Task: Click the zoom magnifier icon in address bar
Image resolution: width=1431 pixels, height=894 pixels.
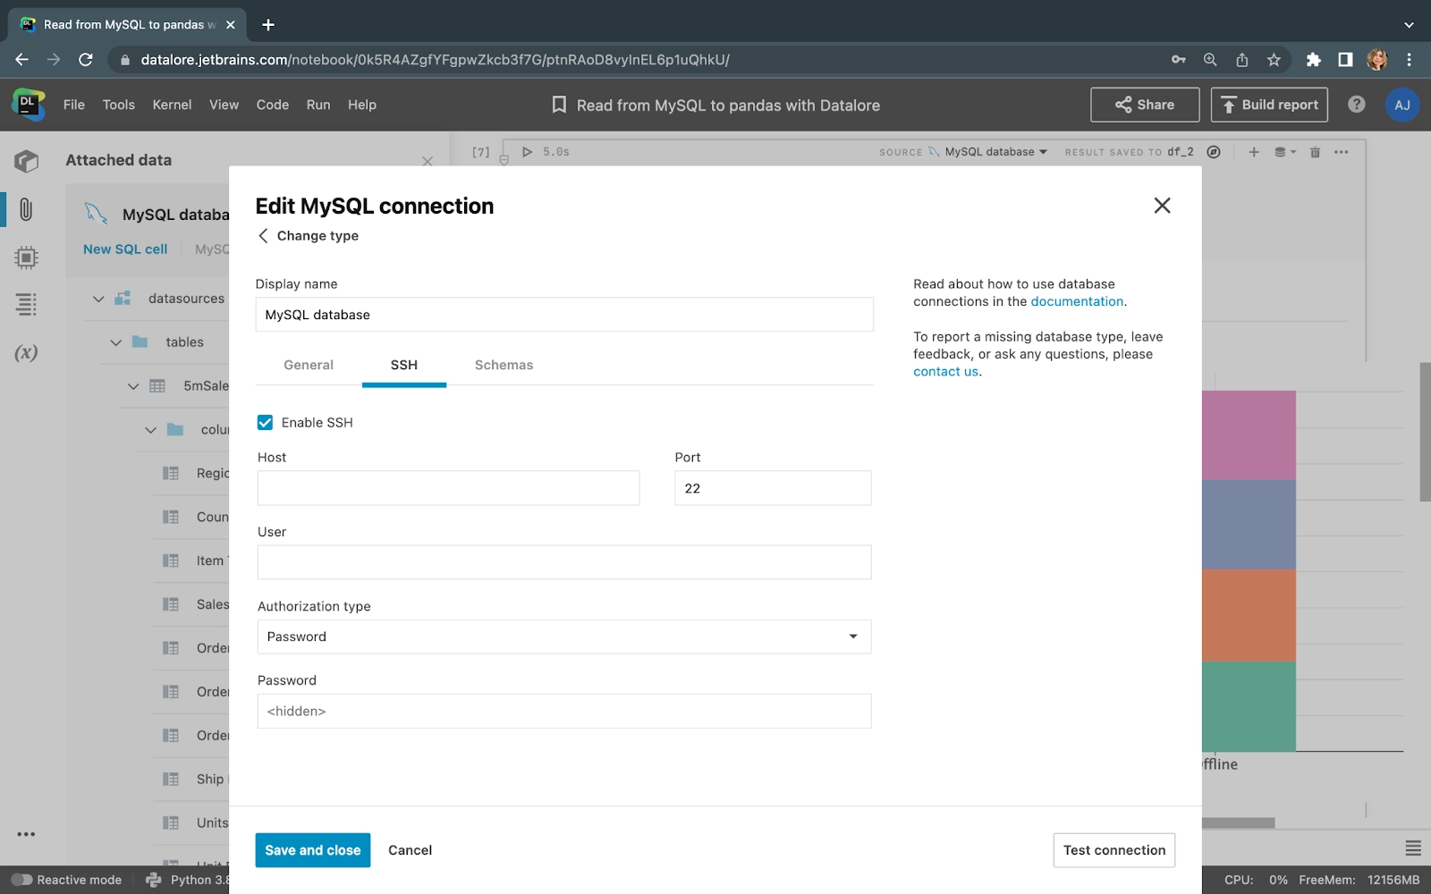Action: (x=1210, y=60)
